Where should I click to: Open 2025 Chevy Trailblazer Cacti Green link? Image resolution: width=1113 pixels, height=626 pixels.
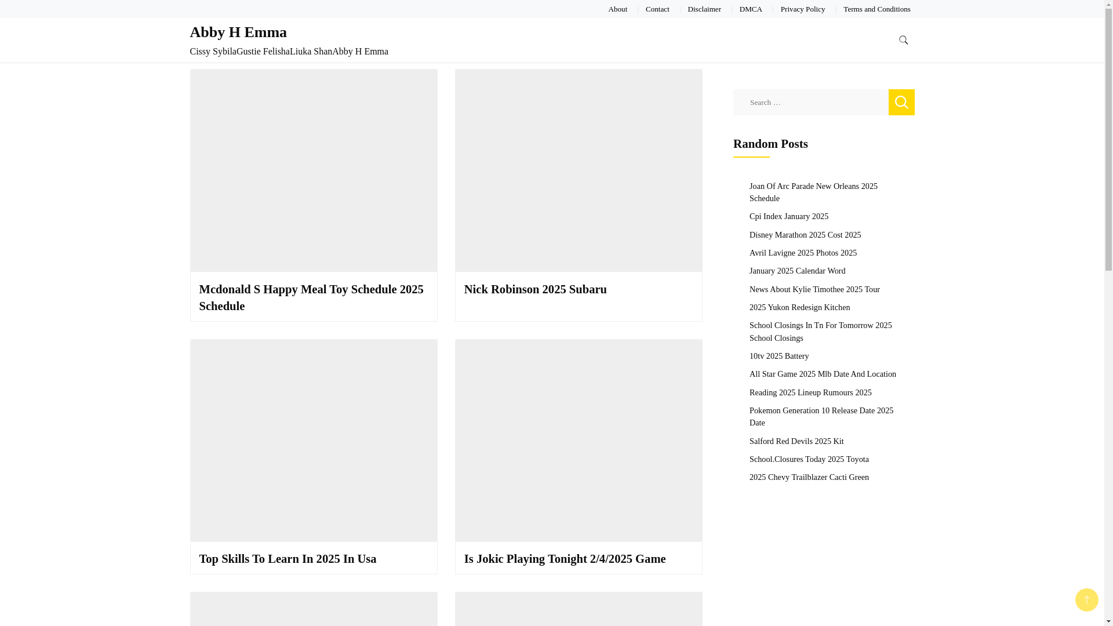coord(809,477)
